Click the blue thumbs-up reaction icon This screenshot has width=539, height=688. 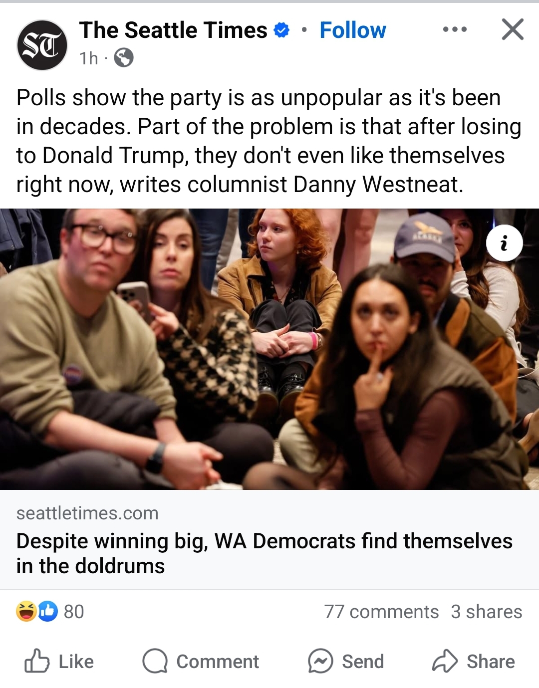[48, 611]
